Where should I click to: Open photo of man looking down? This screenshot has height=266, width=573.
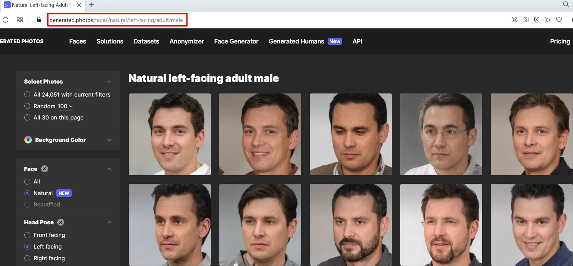[x=351, y=134]
